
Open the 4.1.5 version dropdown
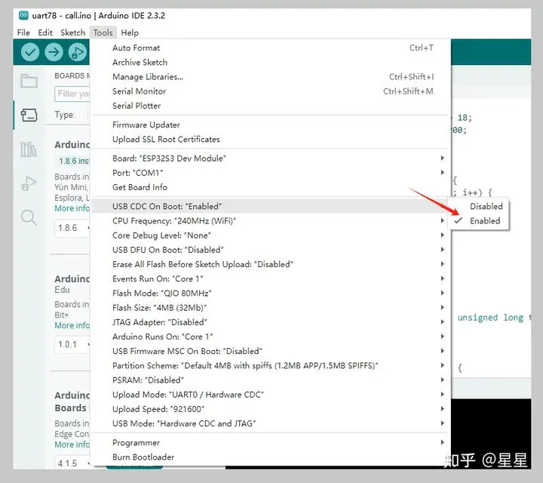pos(72,463)
